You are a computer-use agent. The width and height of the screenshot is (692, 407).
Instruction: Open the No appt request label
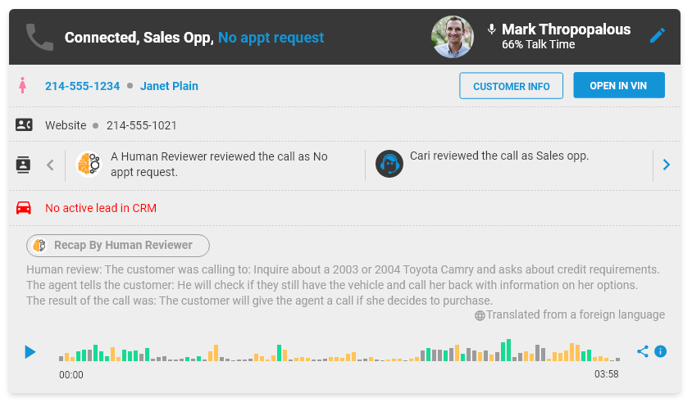271,38
